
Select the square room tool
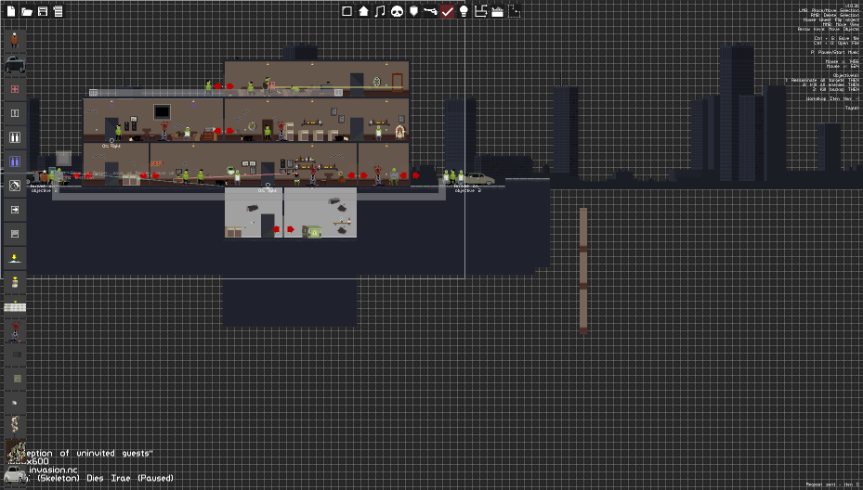point(347,11)
